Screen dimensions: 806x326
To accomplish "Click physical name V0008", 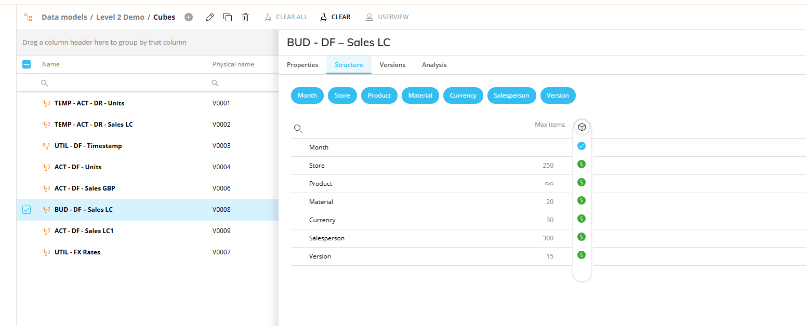I will click(221, 210).
